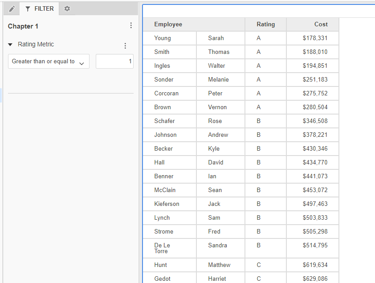The image size is (375, 283).
Task: Switch to the FILTER tab
Action: click(x=40, y=9)
